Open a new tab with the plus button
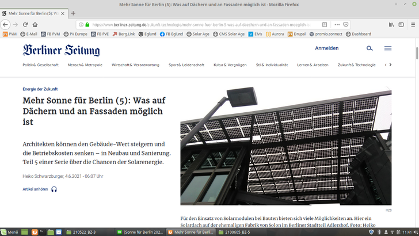 pos(73,13)
